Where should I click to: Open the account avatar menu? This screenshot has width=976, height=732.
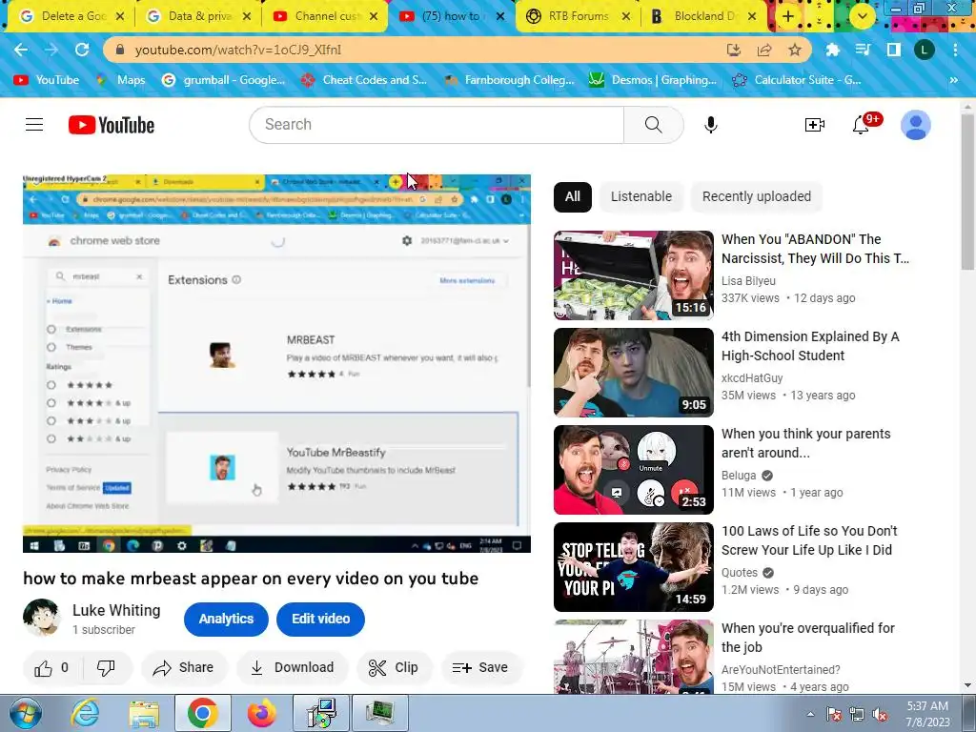(x=916, y=125)
